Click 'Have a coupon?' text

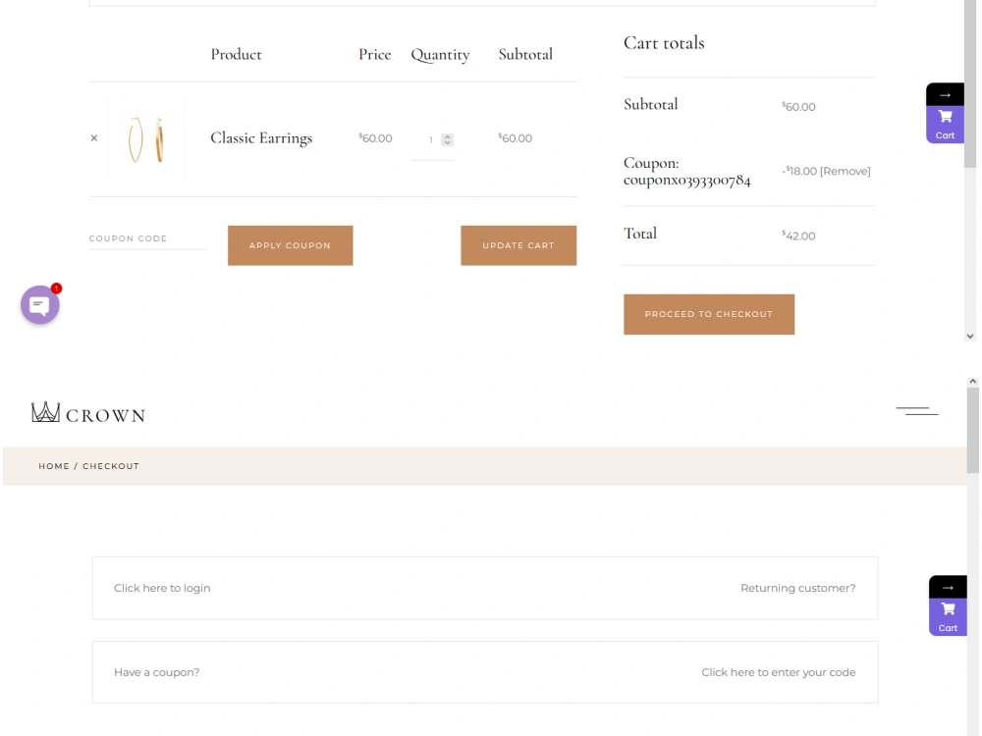click(x=156, y=672)
